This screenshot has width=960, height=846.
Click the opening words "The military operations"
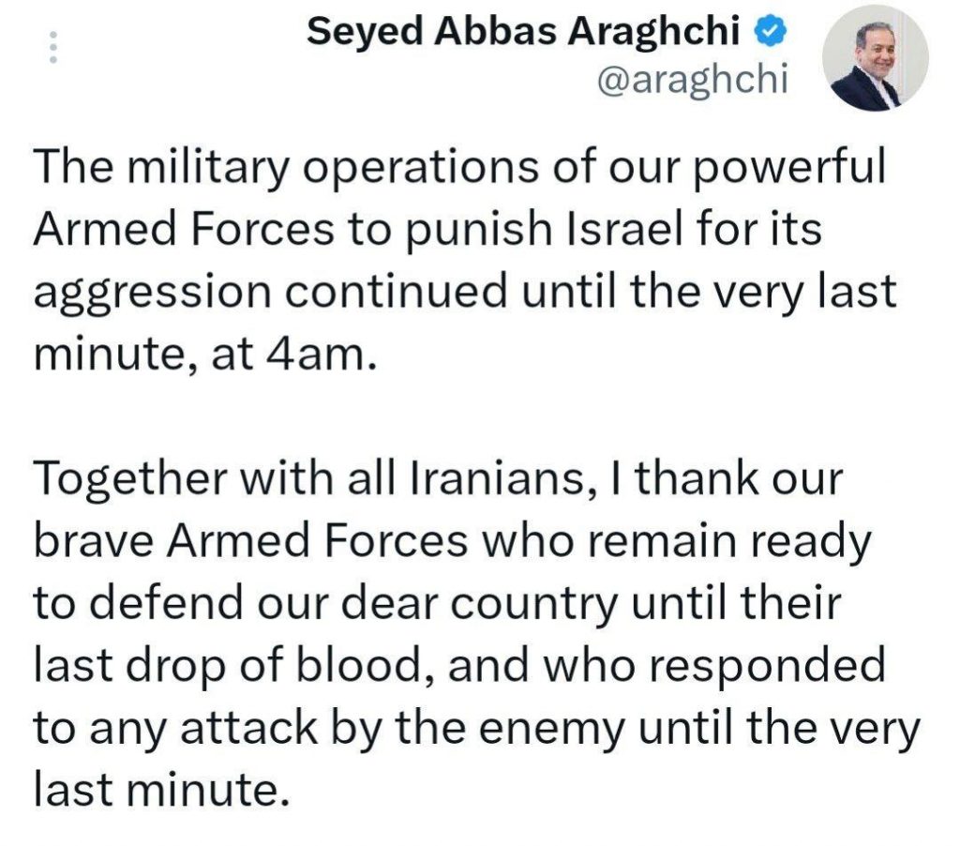point(284,168)
